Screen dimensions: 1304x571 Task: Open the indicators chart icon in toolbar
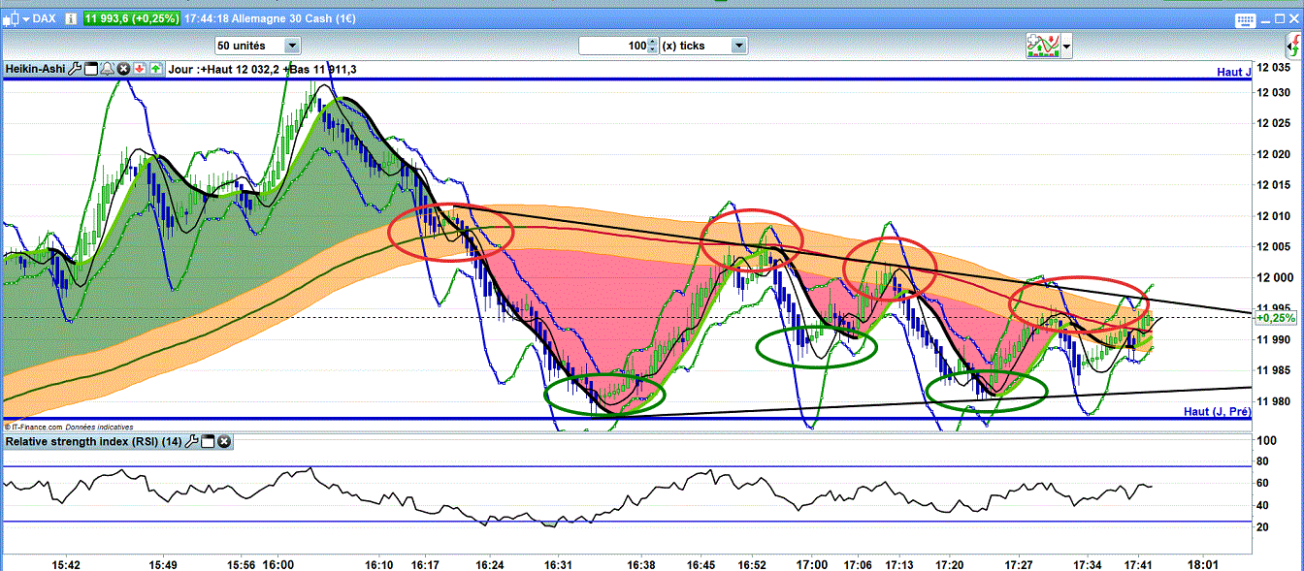point(1043,45)
